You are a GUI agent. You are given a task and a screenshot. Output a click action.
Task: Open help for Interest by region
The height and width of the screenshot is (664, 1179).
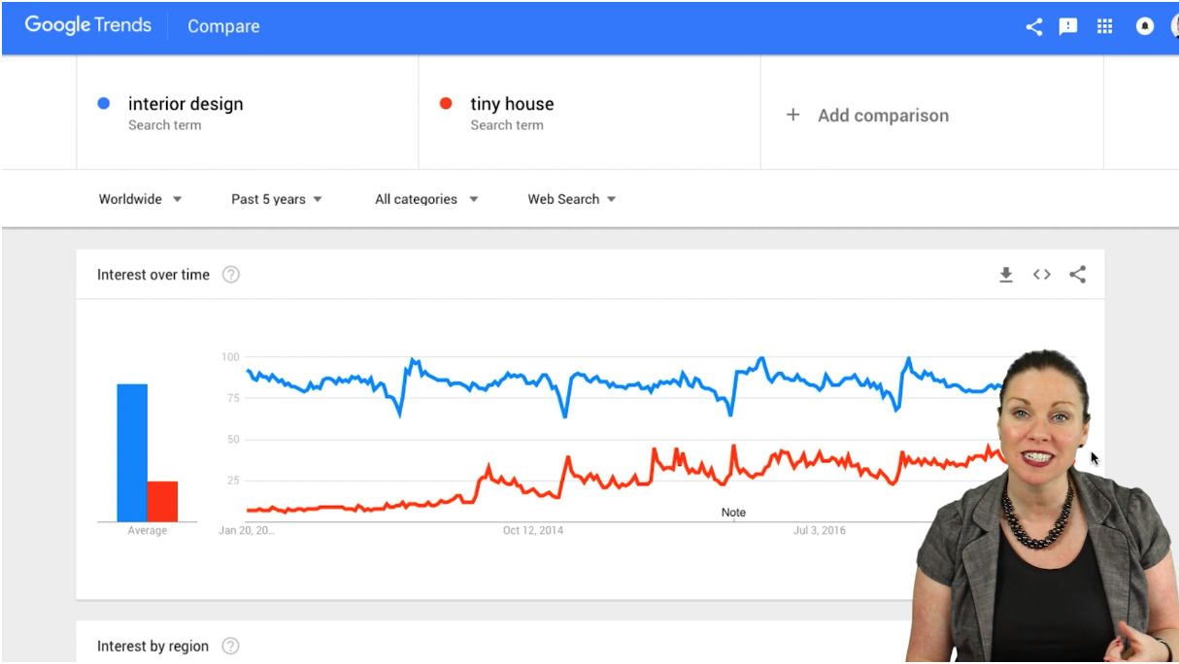[x=230, y=646]
